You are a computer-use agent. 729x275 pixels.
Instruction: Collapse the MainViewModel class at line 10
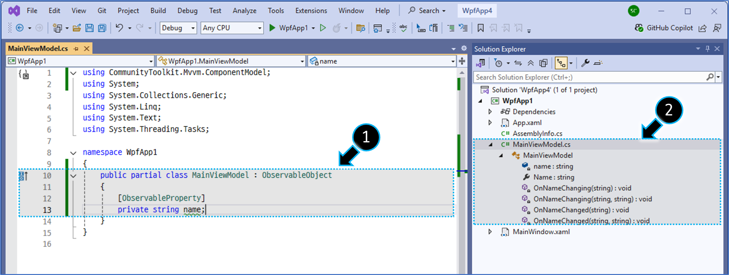(x=73, y=175)
